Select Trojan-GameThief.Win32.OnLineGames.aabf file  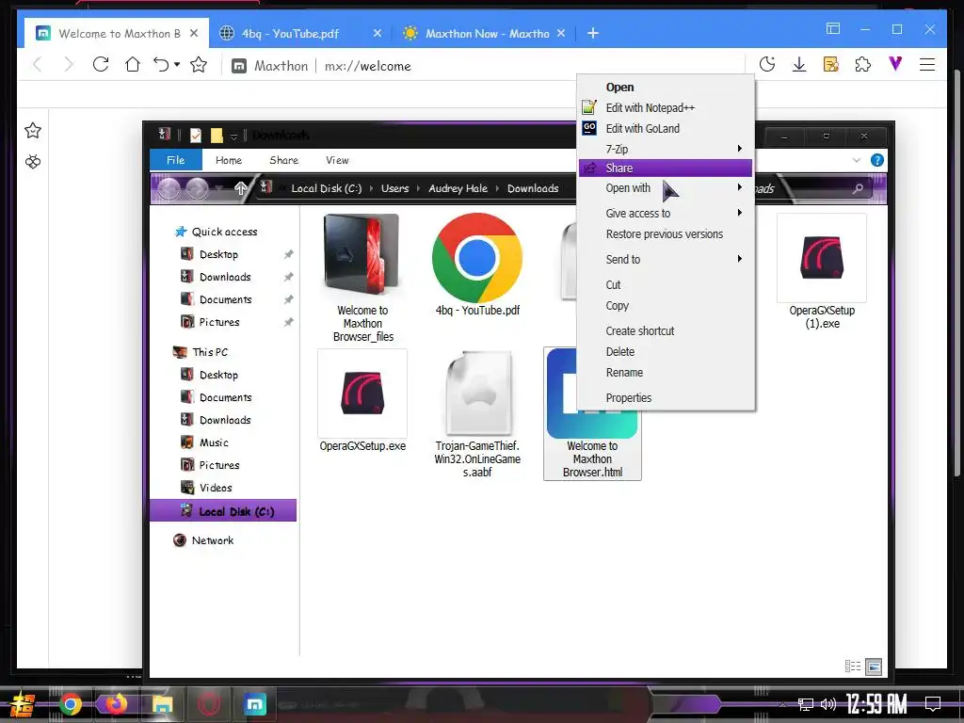[477, 414]
